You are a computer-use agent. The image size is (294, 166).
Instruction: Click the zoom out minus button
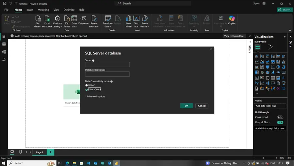(254, 158)
